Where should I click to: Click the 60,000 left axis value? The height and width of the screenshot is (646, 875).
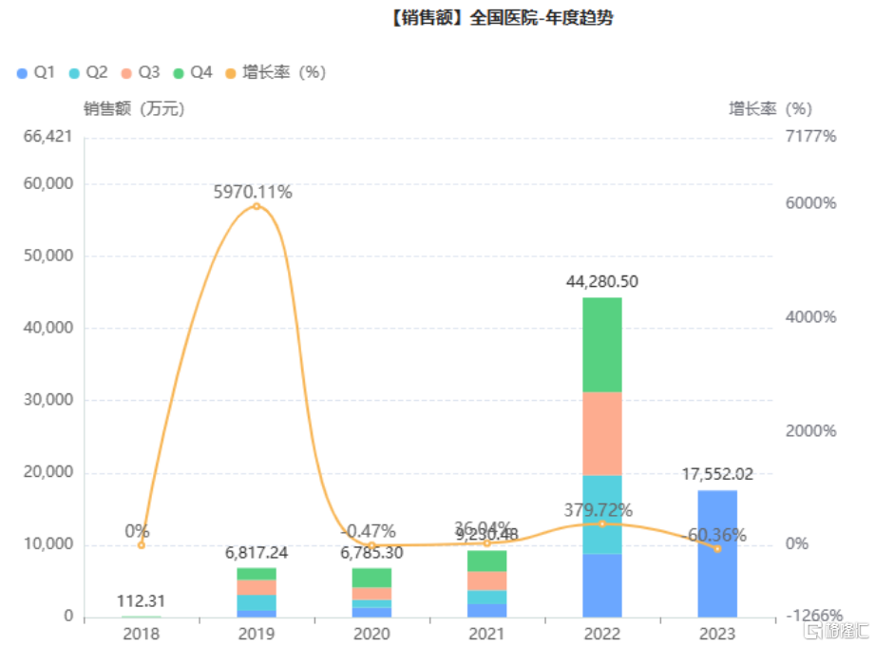point(48,184)
